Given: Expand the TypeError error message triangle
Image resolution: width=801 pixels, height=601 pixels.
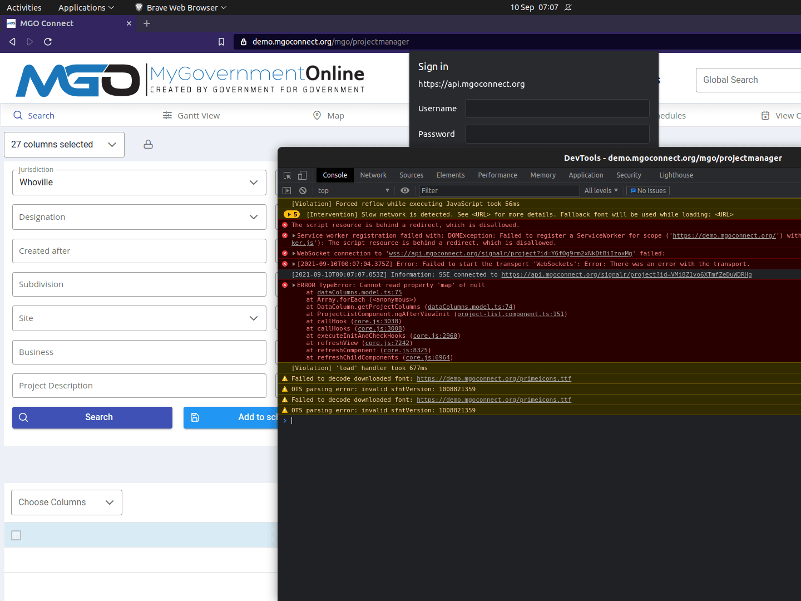Looking at the screenshot, I should (294, 285).
